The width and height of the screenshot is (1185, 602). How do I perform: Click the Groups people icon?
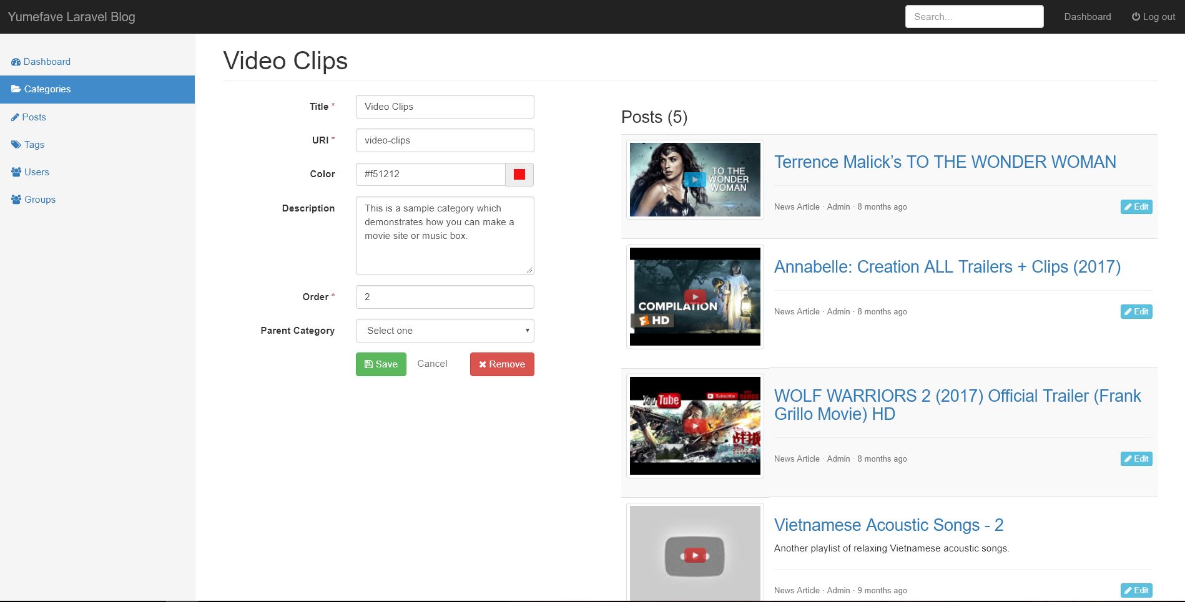16,200
